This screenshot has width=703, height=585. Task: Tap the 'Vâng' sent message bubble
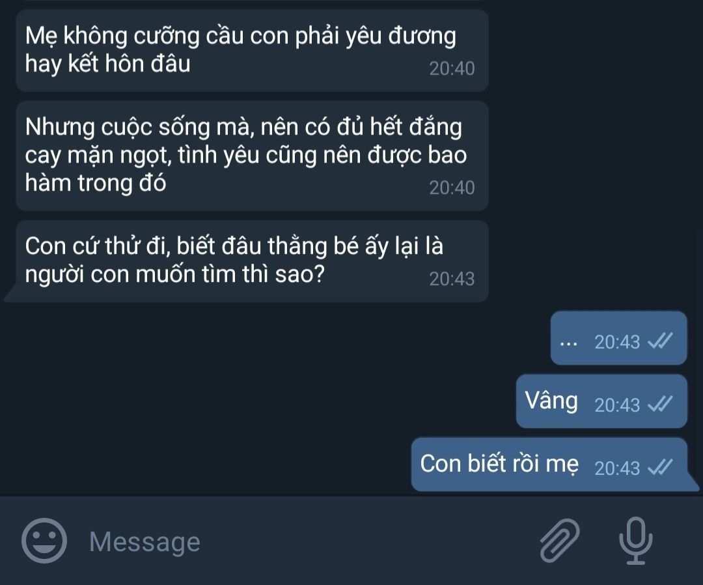pos(601,401)
